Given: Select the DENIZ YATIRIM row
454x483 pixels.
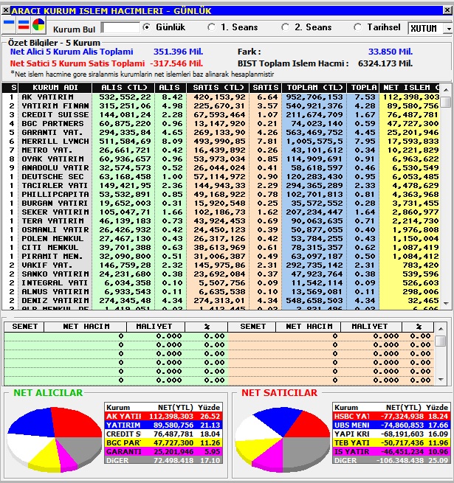Looking at the screenshot, I should point(221,301).
